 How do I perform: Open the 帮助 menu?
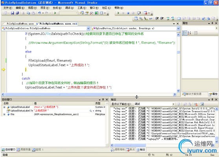click(x=119, y=8)
